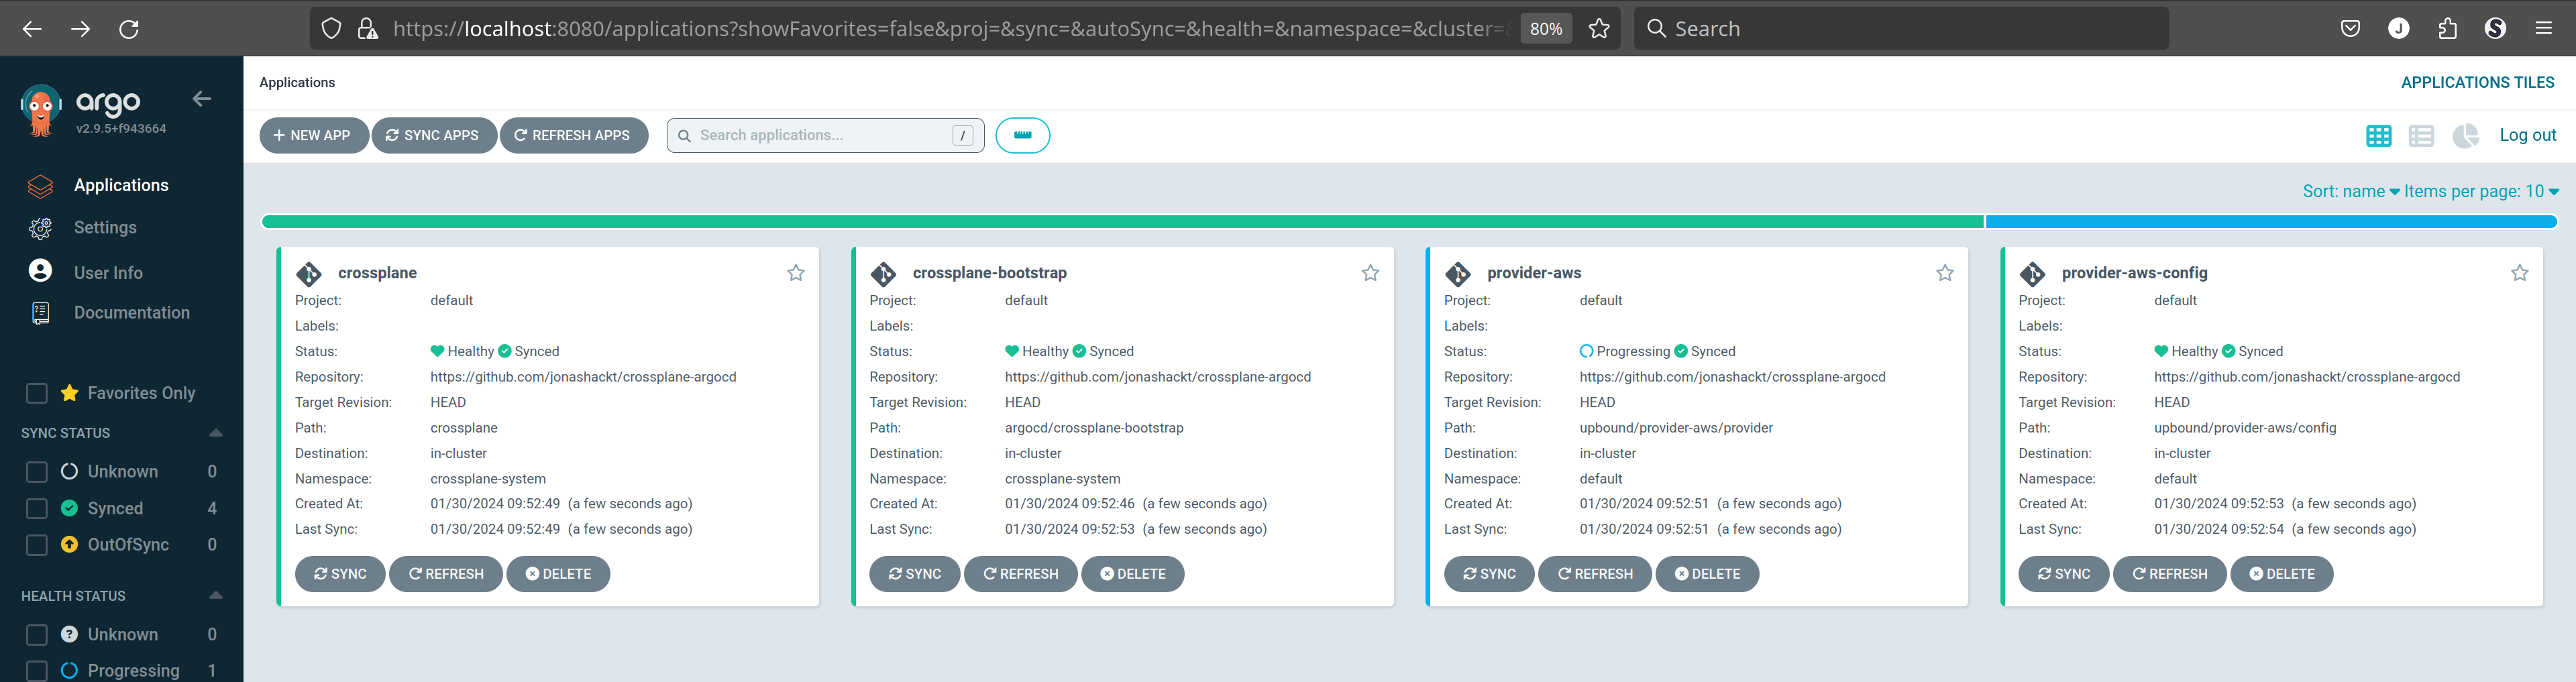
Task: Open the pie chart summary view
Action: (2465, 136)
